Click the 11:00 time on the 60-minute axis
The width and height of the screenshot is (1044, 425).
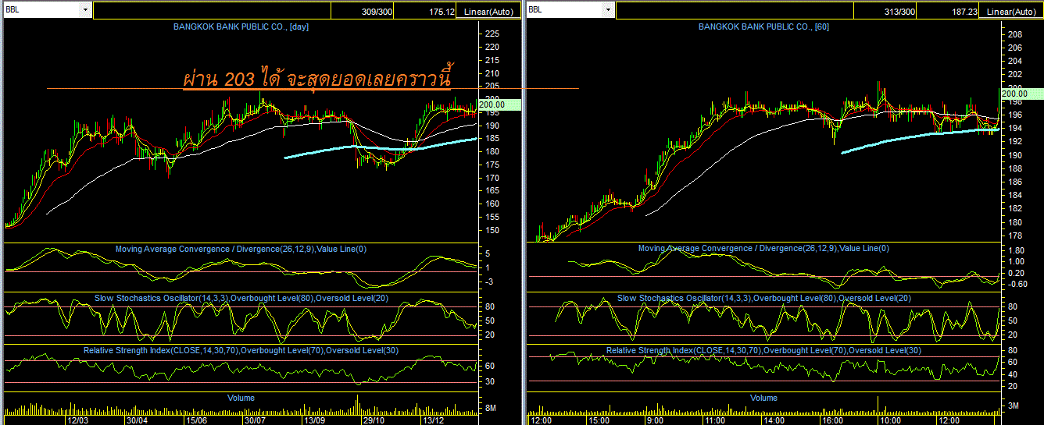(x=715, y=420)
